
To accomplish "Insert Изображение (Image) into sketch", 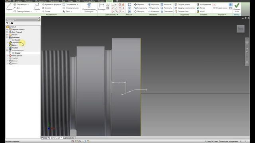I will pos(204,4).
